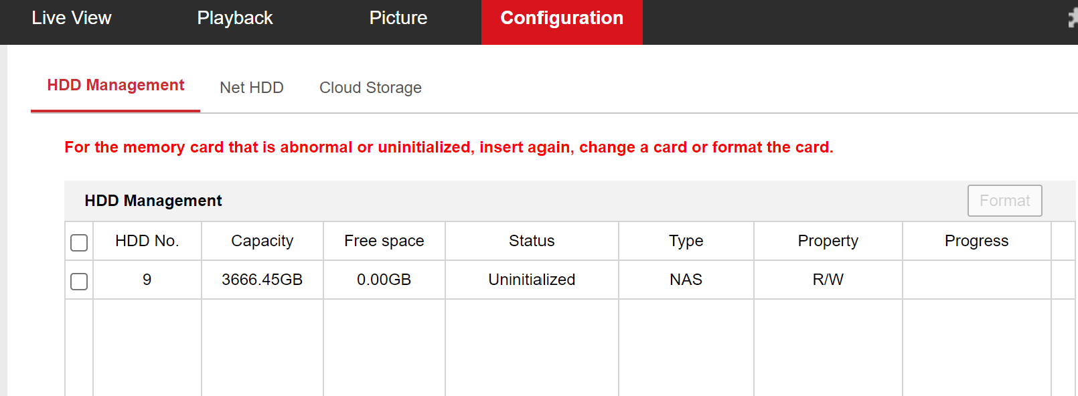The image size is (1078, 396).
Task: Open the Cloud Storage sub-tab
Action: coord(370,88)
